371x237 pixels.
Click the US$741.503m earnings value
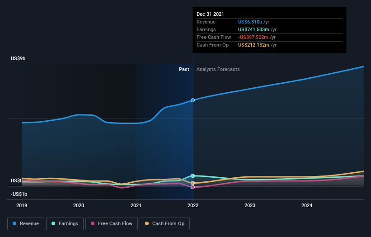coord(254,29)
